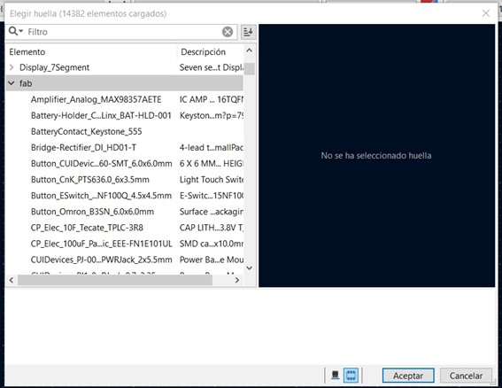Toggle the footprint preview icon

tap(351, 376)
